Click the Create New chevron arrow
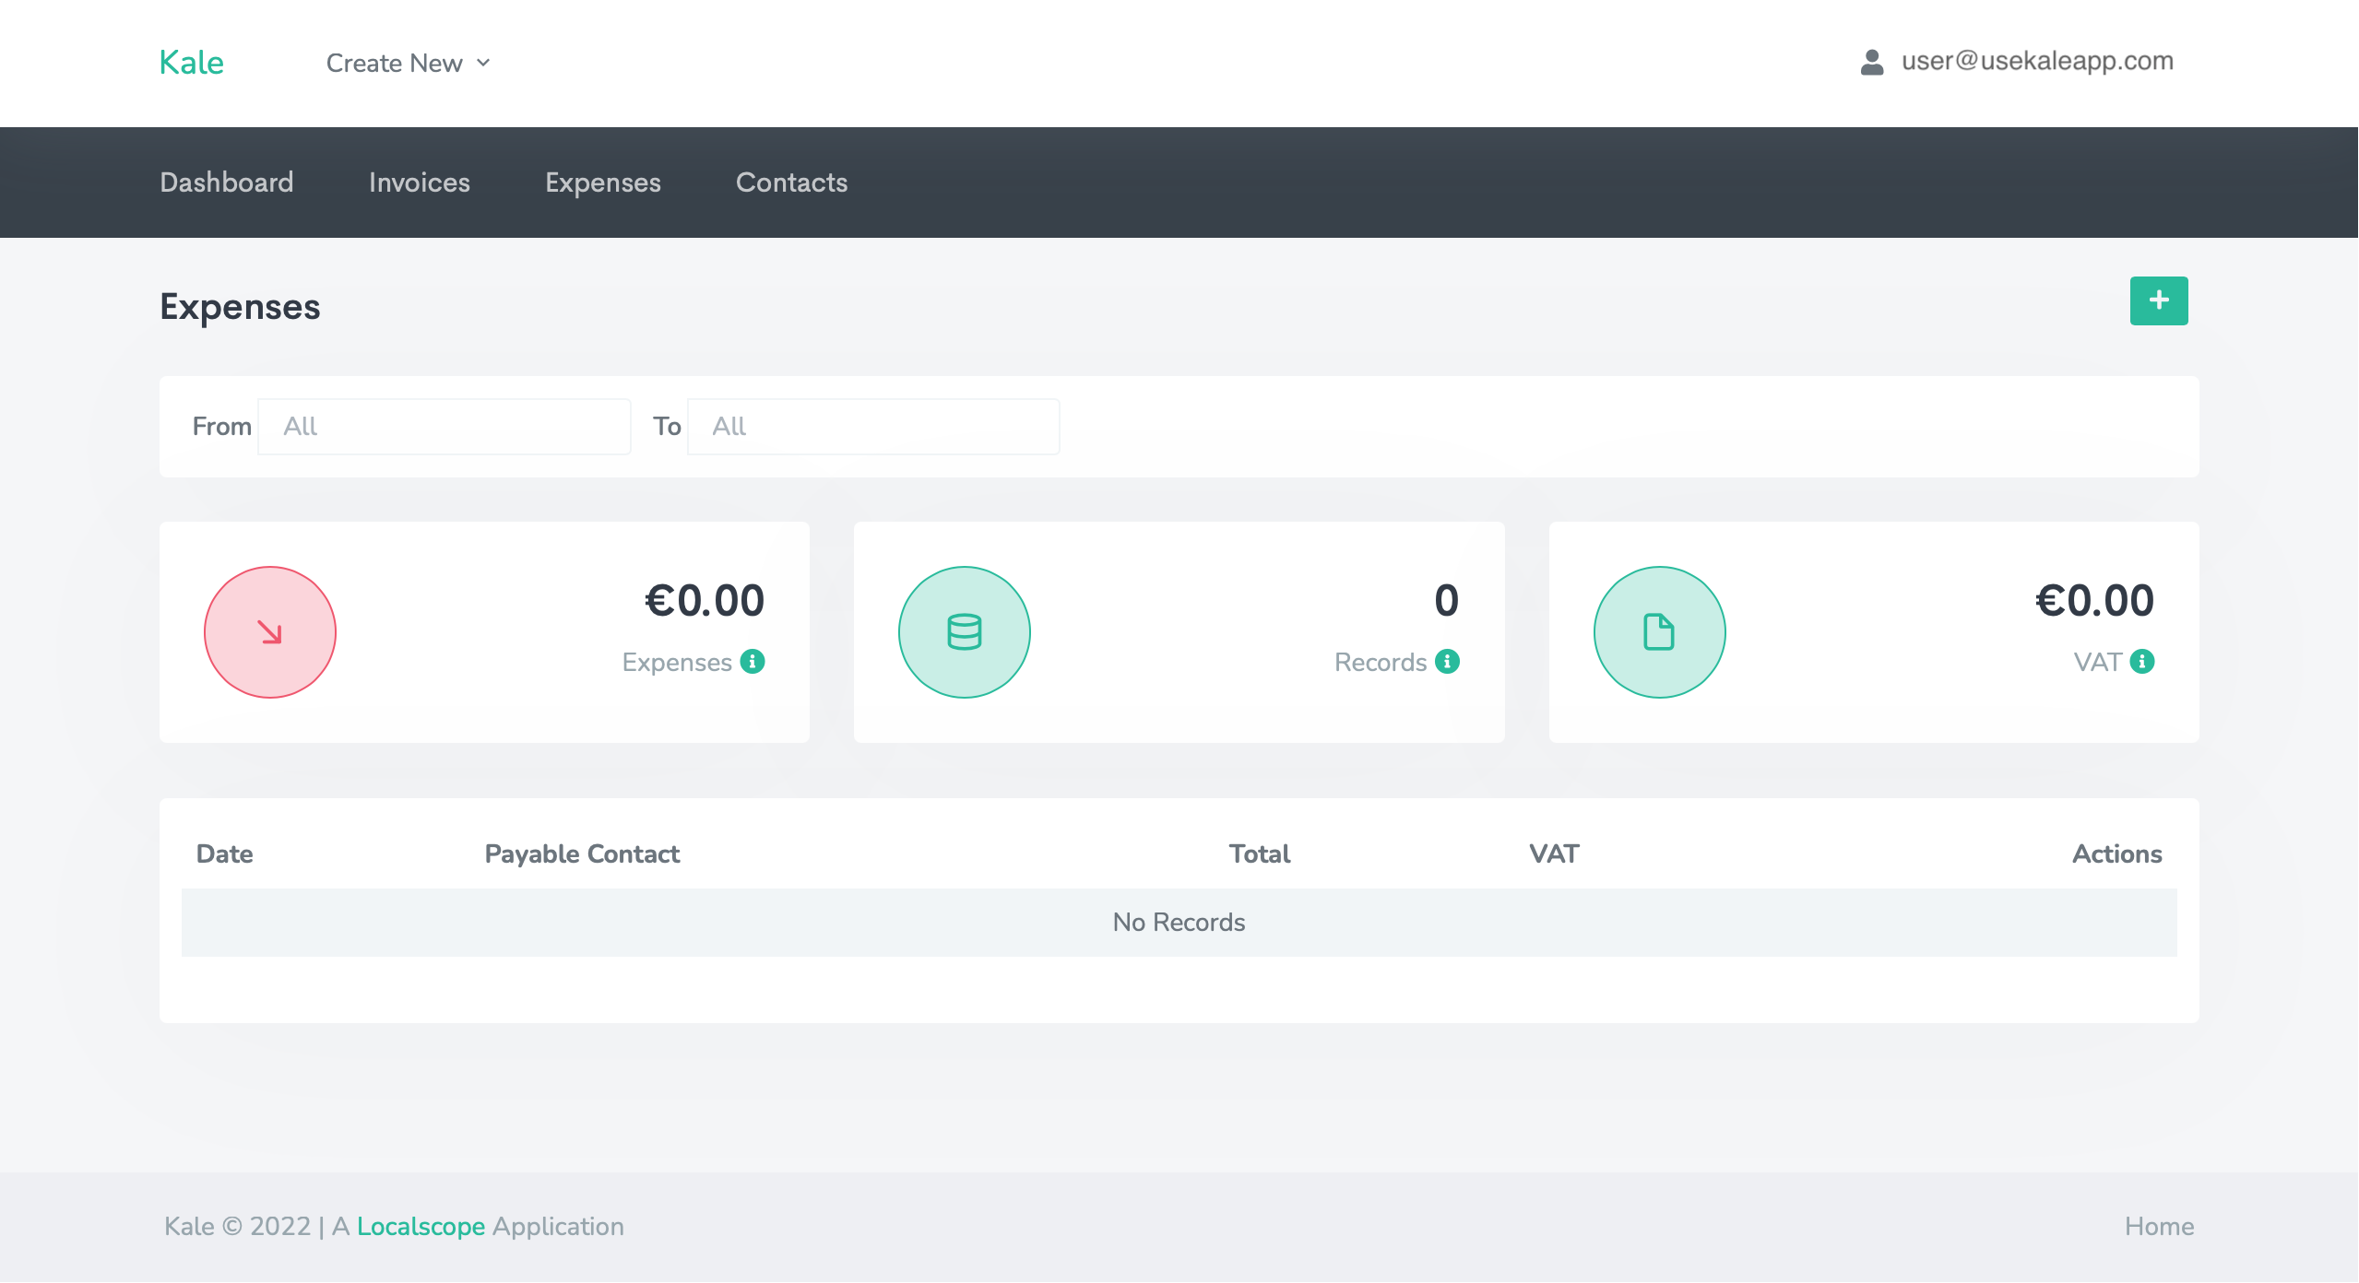This screenshot has width=2359, height=1283. click(483, 63)
